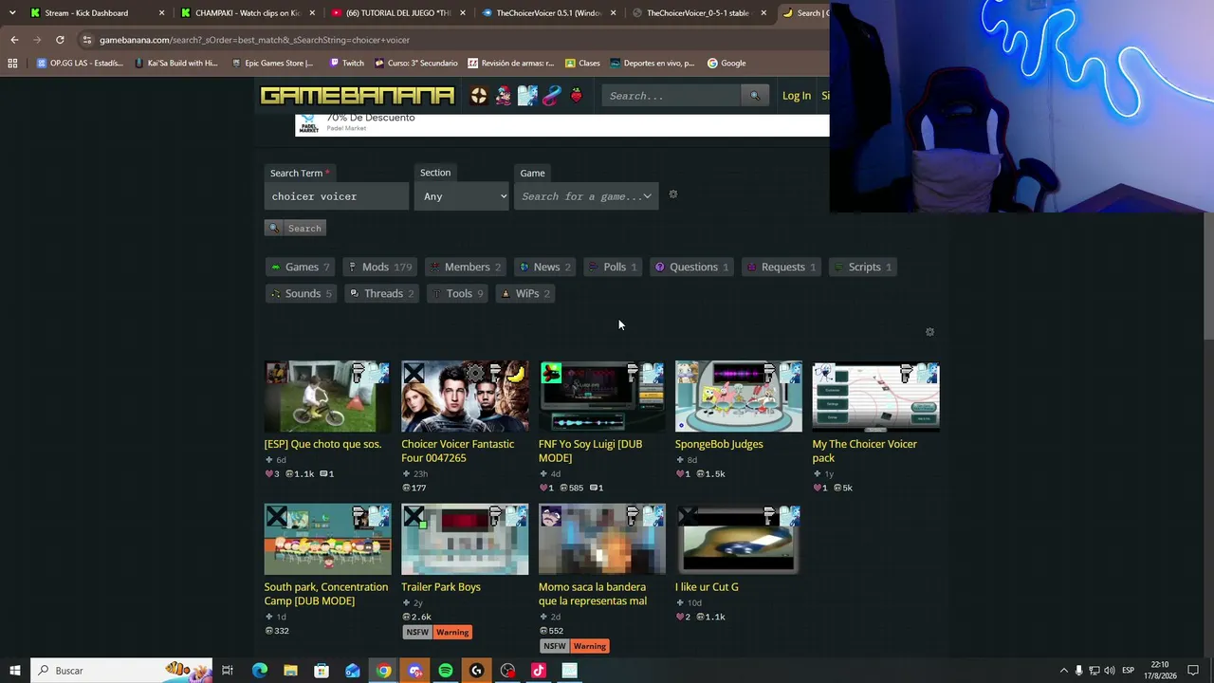Filter results by Members category
The image size is (1214, 683).
tap(465, 268)
